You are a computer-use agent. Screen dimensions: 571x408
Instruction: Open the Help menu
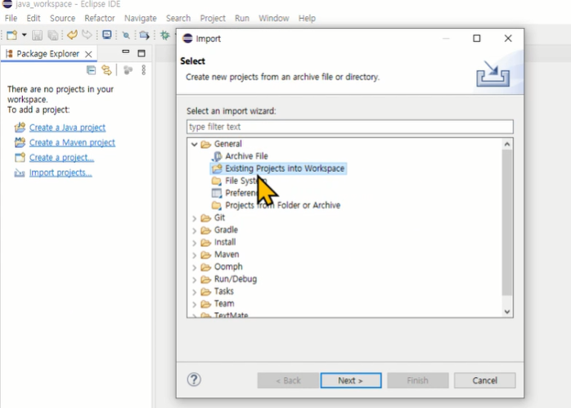[307, 18]
